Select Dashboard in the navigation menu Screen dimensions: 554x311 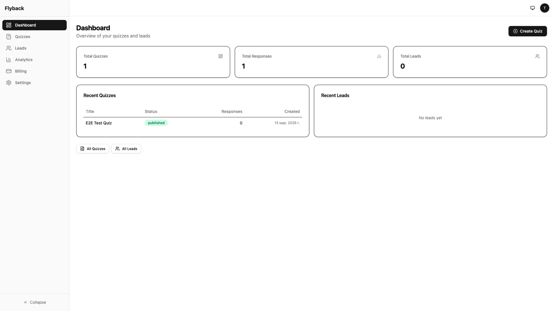click(x=25, y=25)
